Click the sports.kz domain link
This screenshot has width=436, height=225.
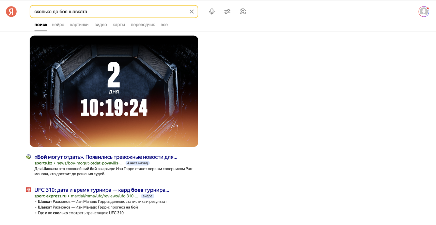coord(43,163)
